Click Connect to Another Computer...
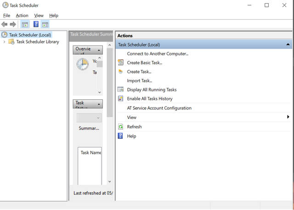 coord(158,54)
